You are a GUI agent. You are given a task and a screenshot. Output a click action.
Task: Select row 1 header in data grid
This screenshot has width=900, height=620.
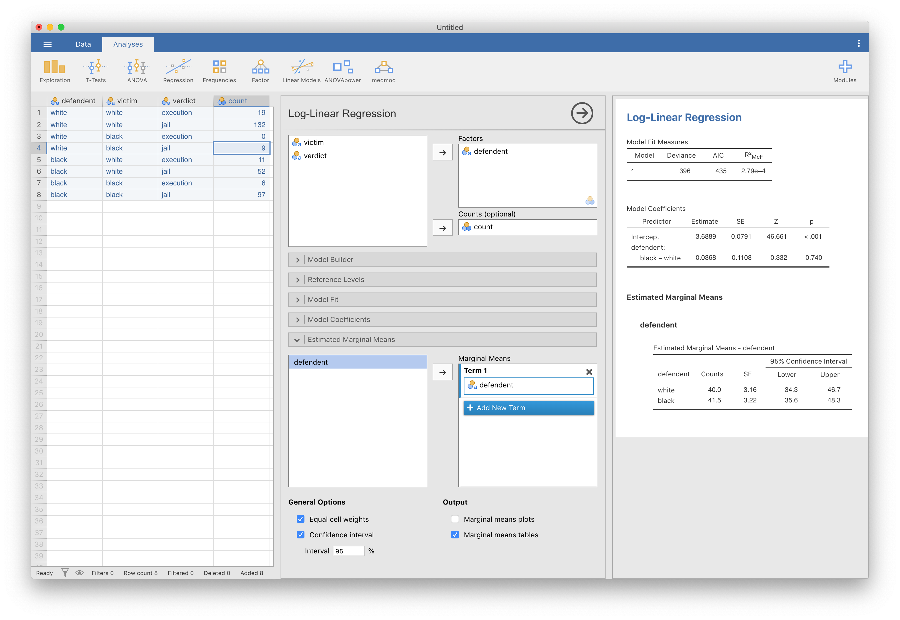(x=39, y=113)
